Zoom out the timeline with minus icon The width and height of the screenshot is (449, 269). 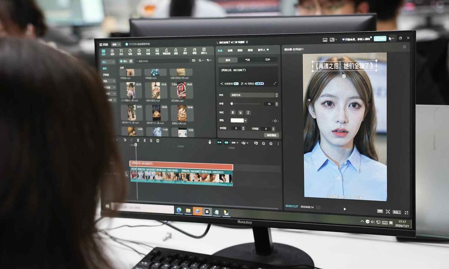pos(263,143)
